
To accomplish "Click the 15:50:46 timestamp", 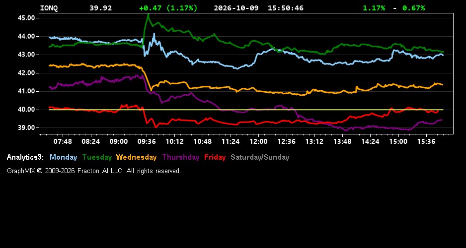I will coord(286,8).
